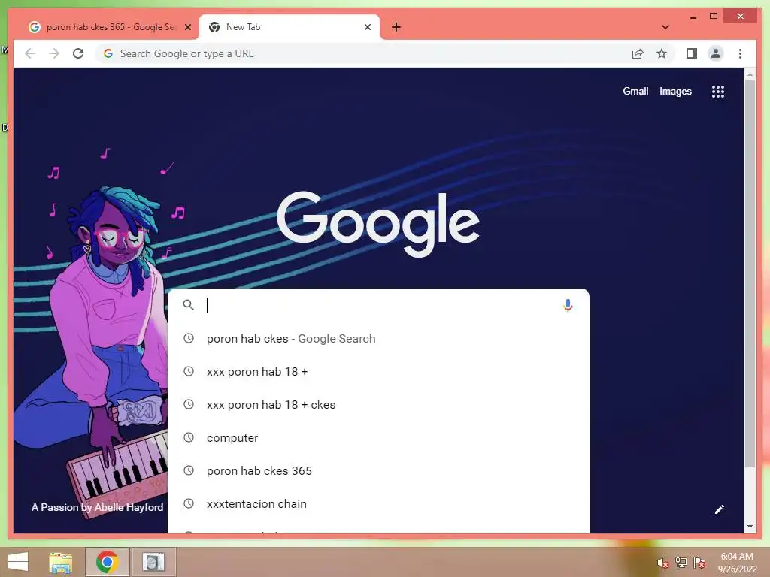
Task: Click the magnifier icon in the search box
Action: click(x=188, y=305)
